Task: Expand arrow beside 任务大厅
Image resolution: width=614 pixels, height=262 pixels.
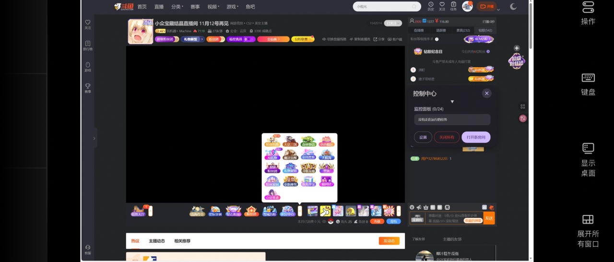Action: [x=150, y=211]
